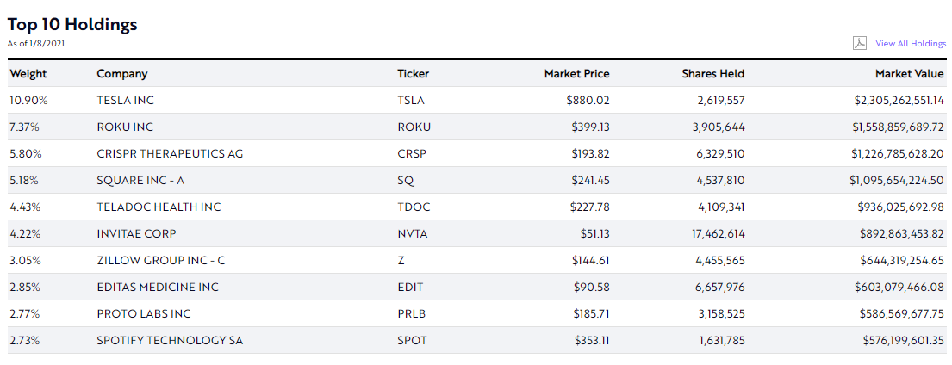Open the View All Holdings link
This screenshot has height=365, width=952.
911,44
